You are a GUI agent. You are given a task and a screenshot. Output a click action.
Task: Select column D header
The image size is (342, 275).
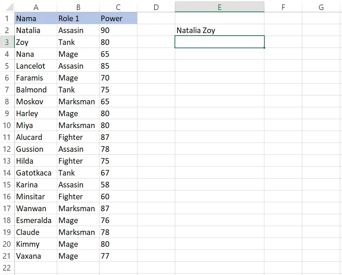click(x=156, y=7)
